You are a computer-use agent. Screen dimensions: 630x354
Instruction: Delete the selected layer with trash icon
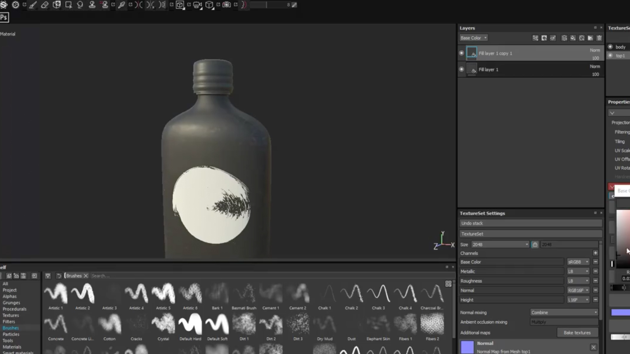click(x=599, y=38)
